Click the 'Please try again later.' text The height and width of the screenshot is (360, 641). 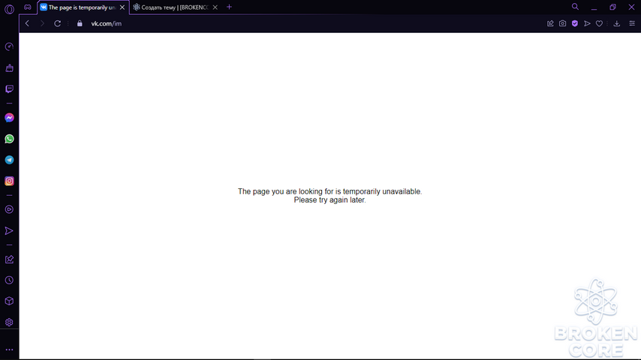pyautogui.click(x=330, y=199)
